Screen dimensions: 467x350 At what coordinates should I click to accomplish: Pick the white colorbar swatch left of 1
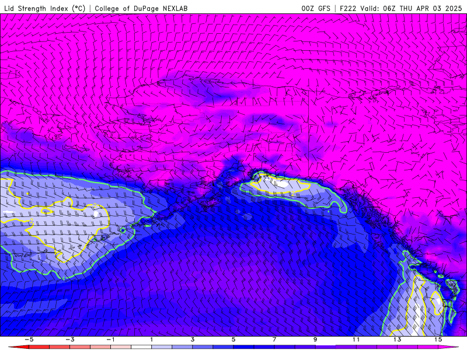pos(141,347)
